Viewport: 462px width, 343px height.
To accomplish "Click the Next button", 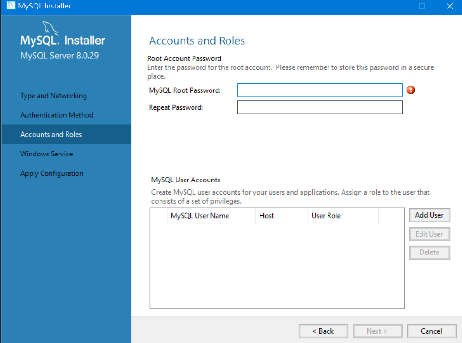I will pyautogui.click(x=378, y=331).
